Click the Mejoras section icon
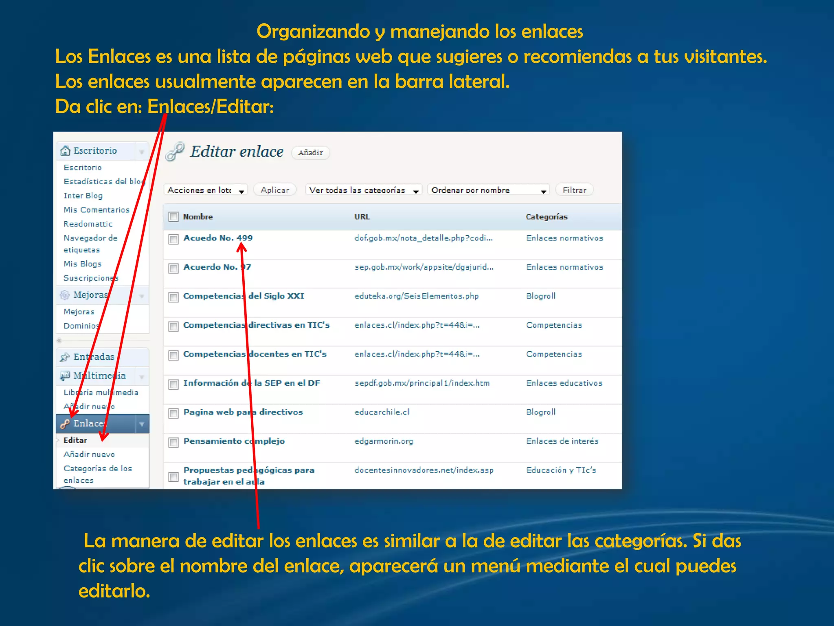Screen dimensions: 834x626 (x=65, y=295)
